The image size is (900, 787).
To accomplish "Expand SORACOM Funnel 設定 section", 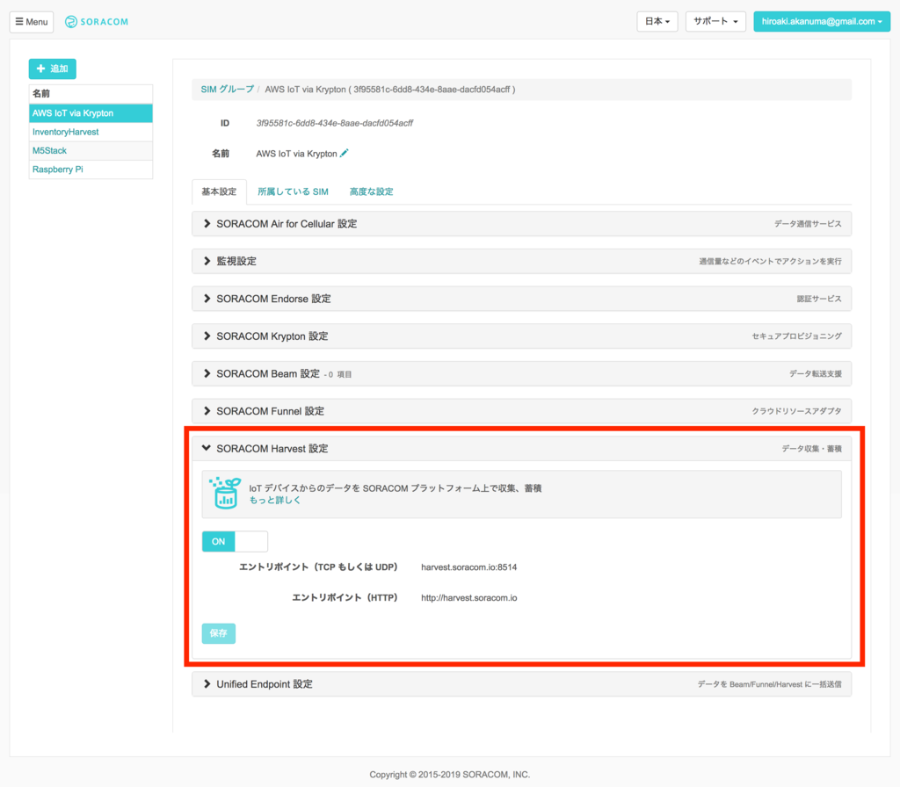I will [521, 411].
